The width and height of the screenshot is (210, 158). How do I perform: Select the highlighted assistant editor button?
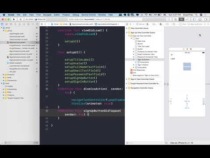point(181,19)
